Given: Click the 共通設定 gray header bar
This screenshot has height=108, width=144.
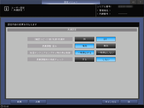Looking at the screenshot, I should 72,30.
